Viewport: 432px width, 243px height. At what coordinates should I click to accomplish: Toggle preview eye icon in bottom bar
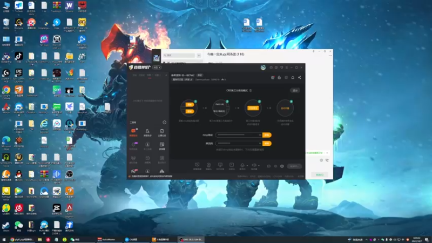[x=275, y=166]
